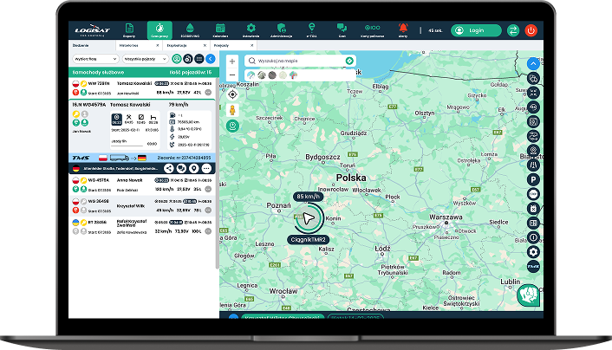Open the Czas pracy stopwatch section

tap(160, 30)
